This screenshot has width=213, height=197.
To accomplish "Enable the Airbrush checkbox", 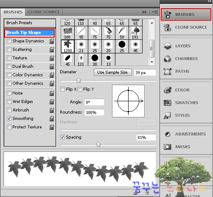I will click(9, 110).
